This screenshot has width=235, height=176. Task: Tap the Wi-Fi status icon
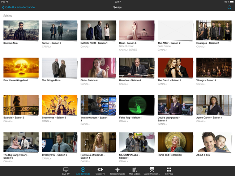tap(7, 2)
